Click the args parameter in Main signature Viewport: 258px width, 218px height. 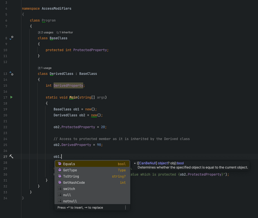pyautogui.click(x=101, y=97)
